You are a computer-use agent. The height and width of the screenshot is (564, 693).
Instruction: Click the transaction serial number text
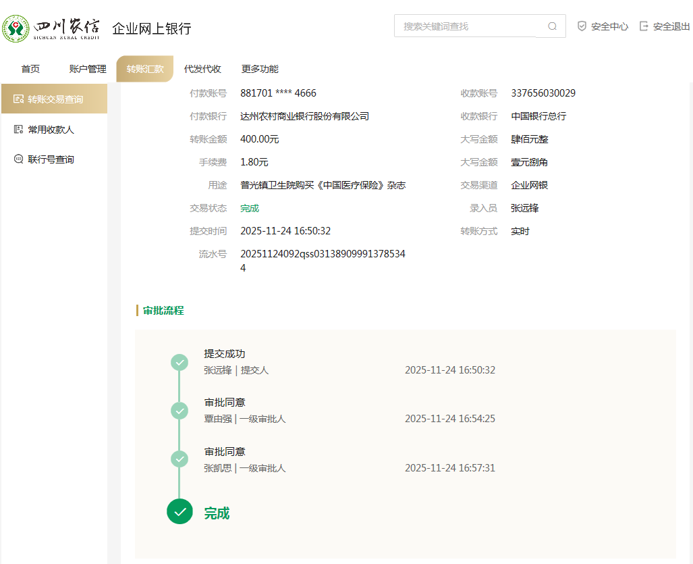tap(323, 261)
